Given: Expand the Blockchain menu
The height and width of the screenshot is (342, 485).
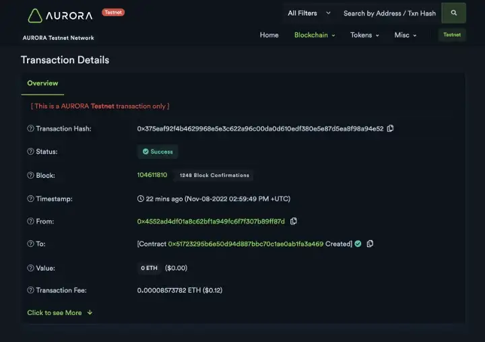Looking at the screenshot, I should (315, 35).
